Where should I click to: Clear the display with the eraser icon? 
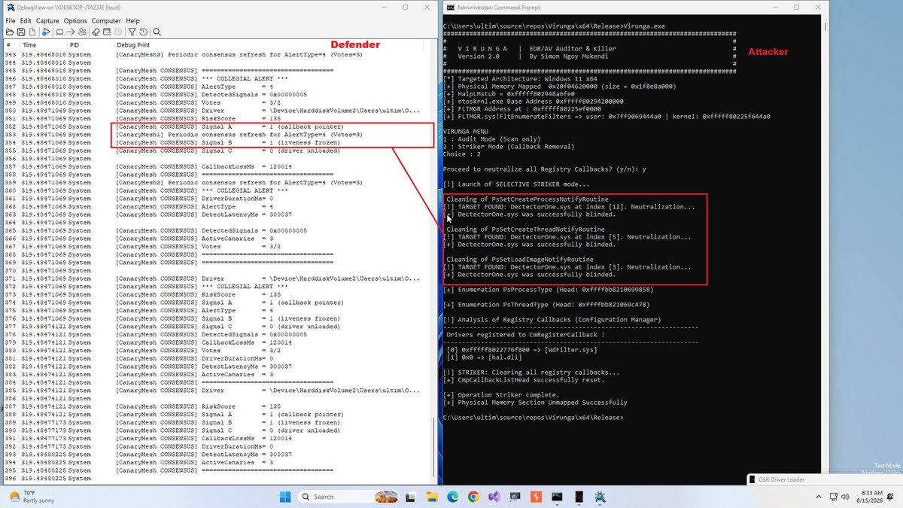click(x=96, y=32)
